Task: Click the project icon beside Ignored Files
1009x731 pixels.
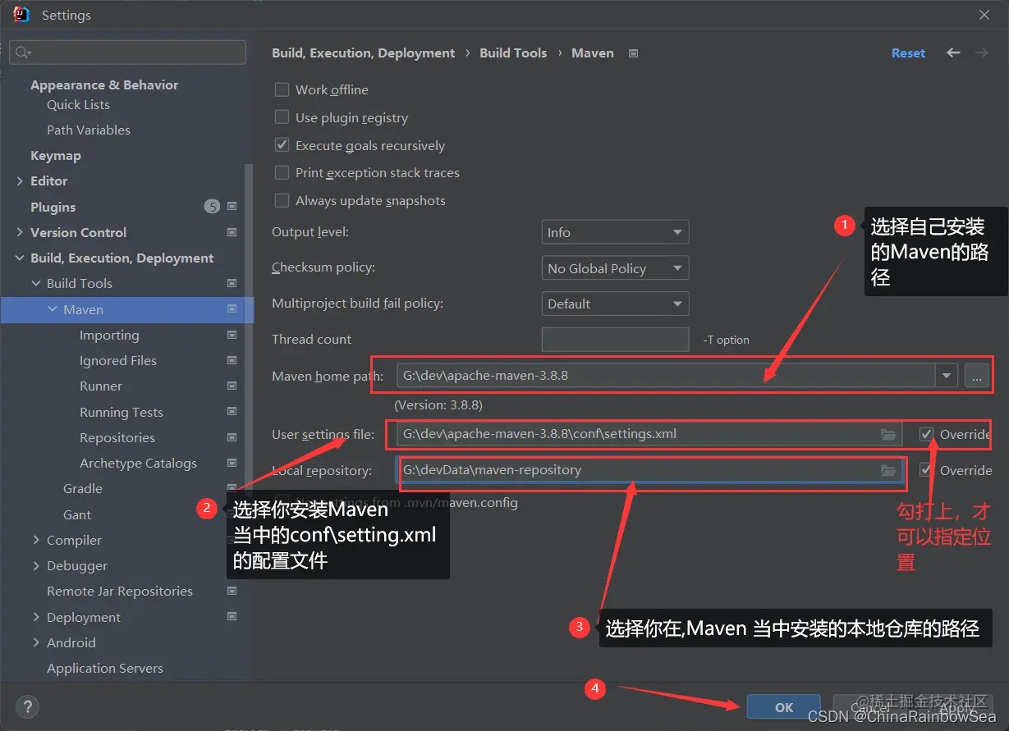Action: (x=232, y=360)
